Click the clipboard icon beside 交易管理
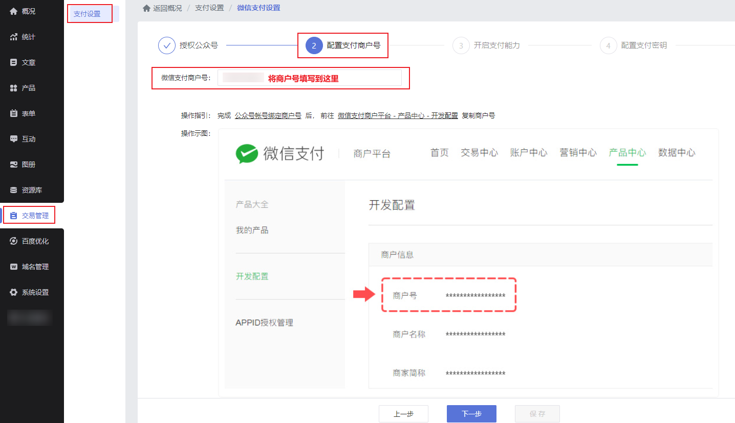Viewport: 735px width, 423px height. tap(14, 216)
